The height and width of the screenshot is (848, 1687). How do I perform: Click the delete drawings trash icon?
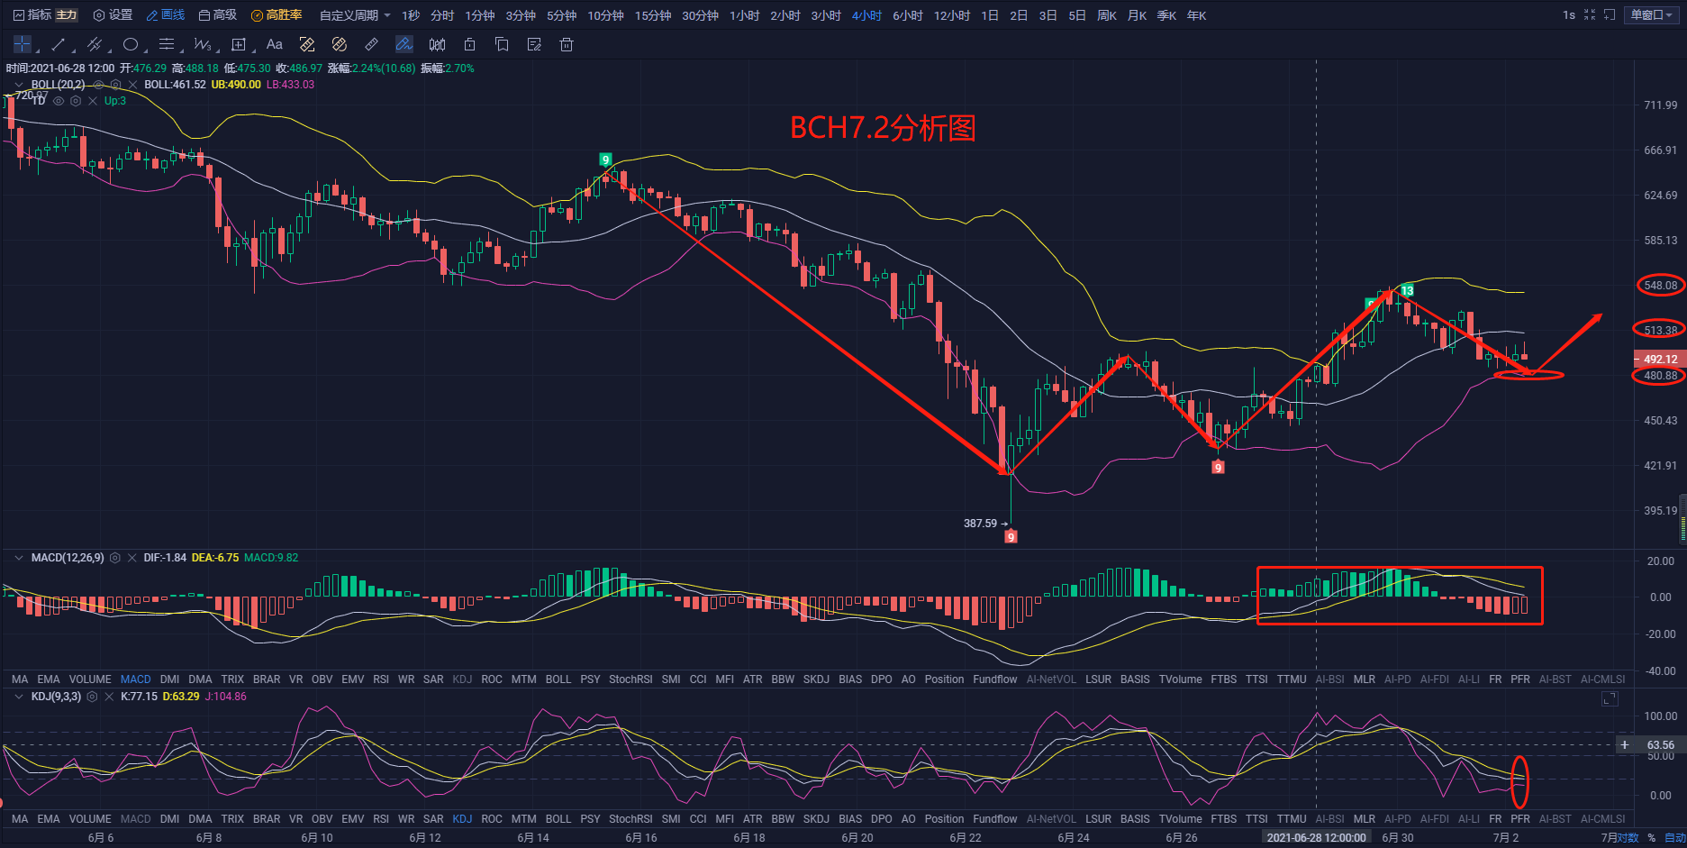566,44
